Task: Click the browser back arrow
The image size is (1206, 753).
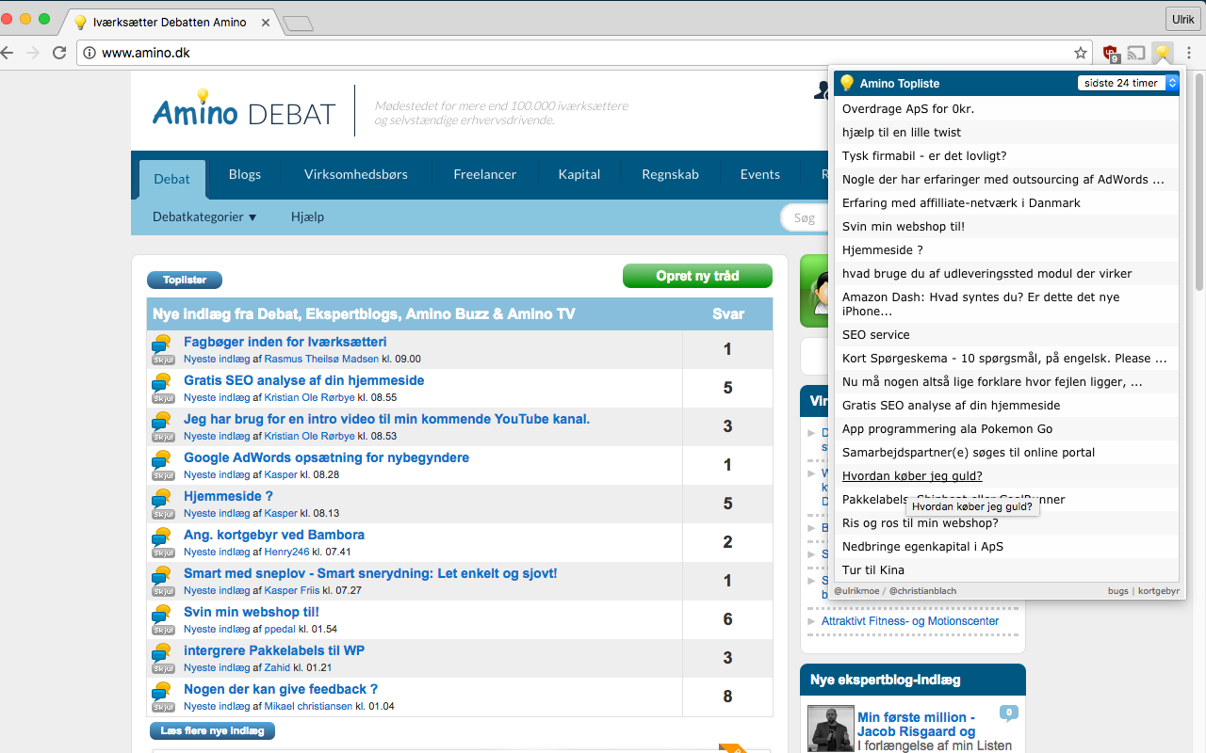Action: [x=8, y=53]
